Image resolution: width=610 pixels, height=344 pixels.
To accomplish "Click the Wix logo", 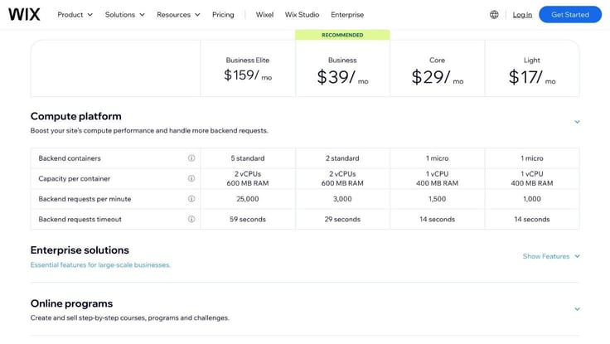I will 24,14.
